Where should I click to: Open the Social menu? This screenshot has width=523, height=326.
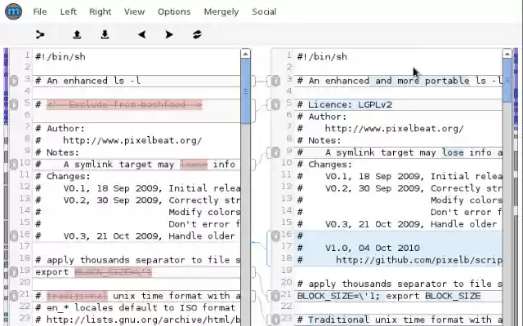[x=264, y=11]
